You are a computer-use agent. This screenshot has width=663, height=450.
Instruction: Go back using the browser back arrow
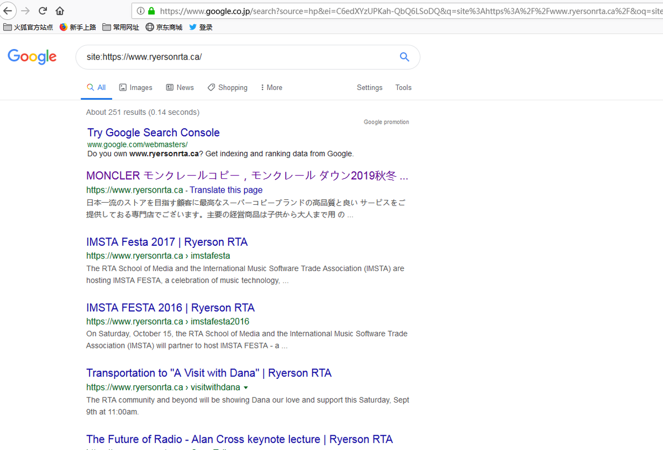(7, 10)
